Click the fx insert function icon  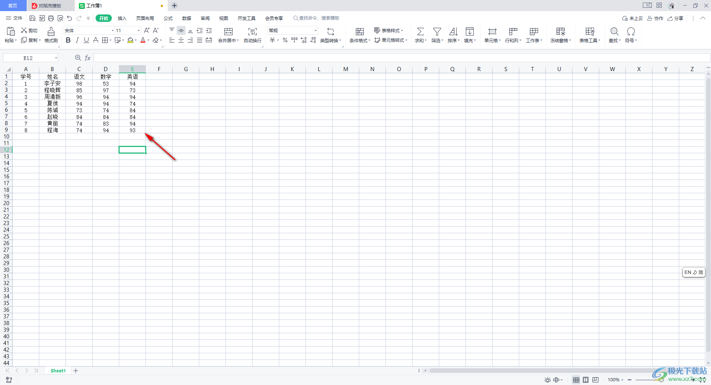pos(88,58)
